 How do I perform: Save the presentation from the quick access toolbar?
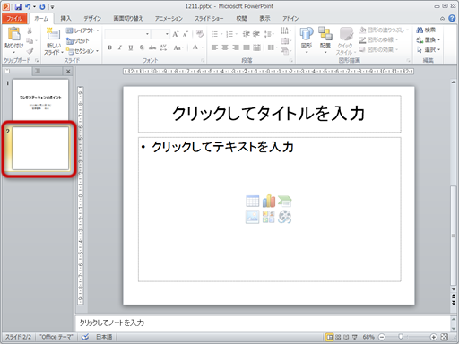[18, 6]
